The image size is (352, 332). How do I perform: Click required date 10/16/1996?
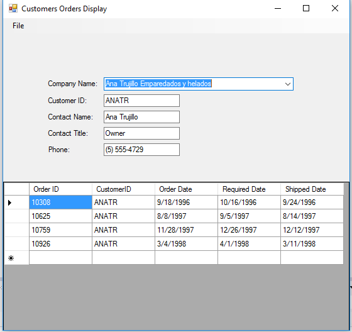[x=249, y=202]
